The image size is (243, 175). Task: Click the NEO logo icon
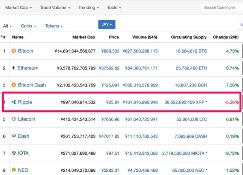14,170
